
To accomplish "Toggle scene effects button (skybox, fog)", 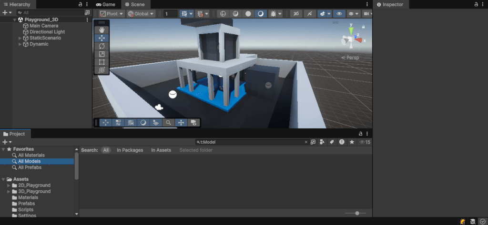I will [323, 14].
